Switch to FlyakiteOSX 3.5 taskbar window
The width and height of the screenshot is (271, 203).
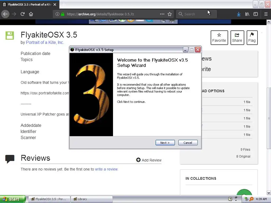[49, 199]
